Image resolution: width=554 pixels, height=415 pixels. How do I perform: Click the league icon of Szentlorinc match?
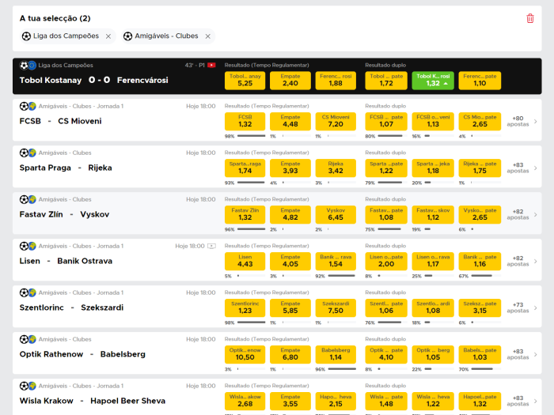click(x=28, y=292)
